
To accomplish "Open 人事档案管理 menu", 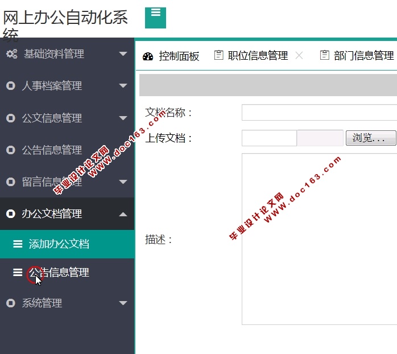I will tap(67, 85).
